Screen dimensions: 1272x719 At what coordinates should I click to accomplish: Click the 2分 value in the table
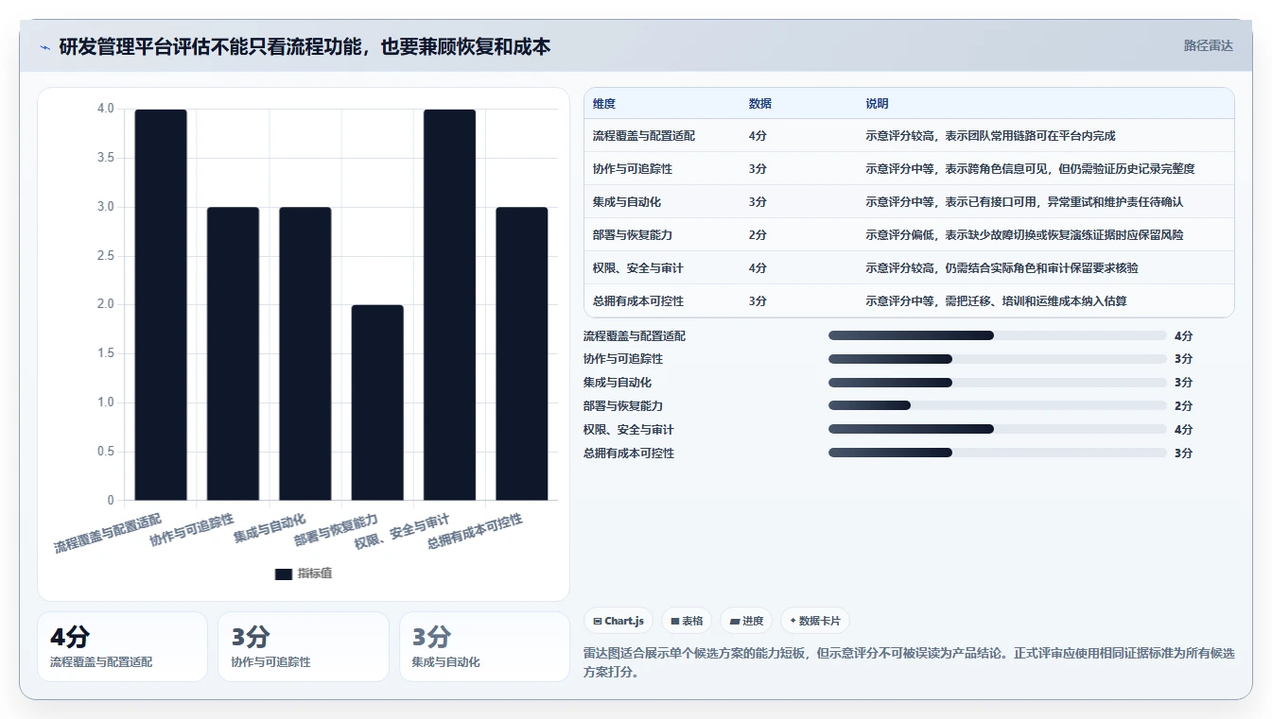(x=758, y=235)
